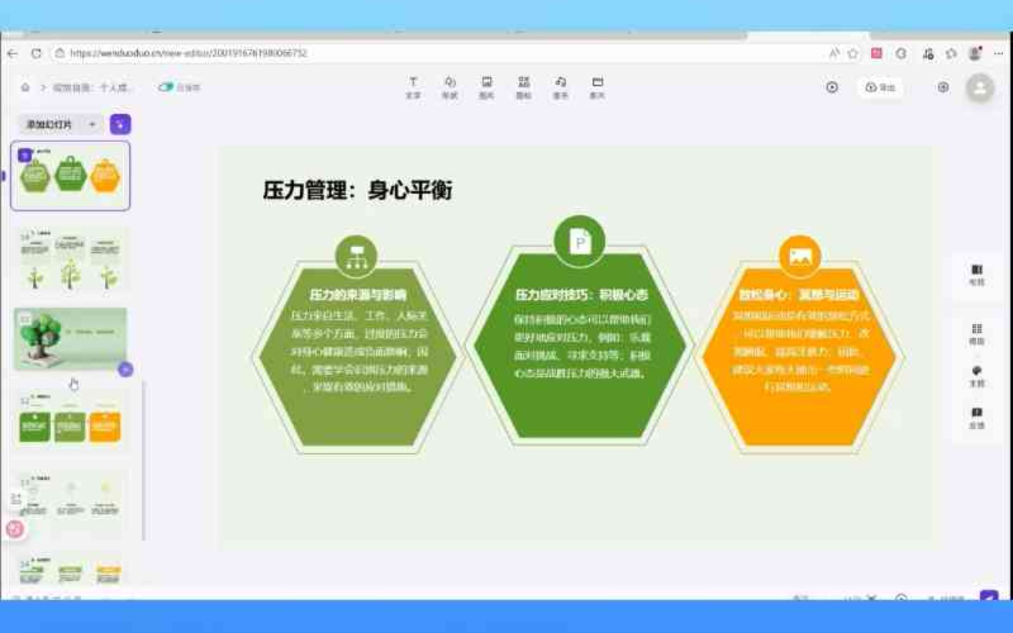Click the wenduoduo URL in the address bar
This screenshot has width=1013, height=633.
188,53
